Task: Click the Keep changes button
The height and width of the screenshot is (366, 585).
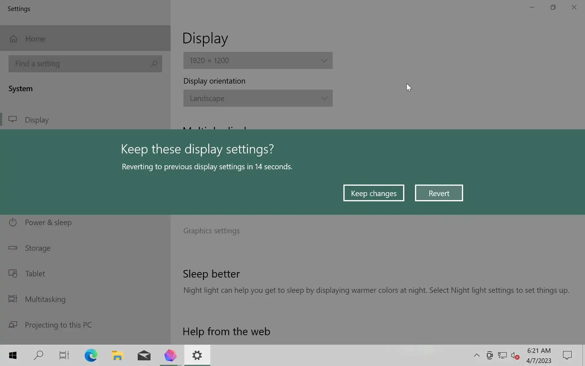Action: point(374,193)
